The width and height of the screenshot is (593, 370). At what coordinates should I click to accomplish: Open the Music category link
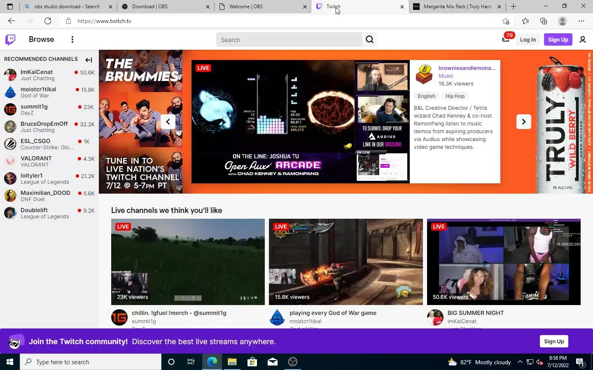click(446, 76)
